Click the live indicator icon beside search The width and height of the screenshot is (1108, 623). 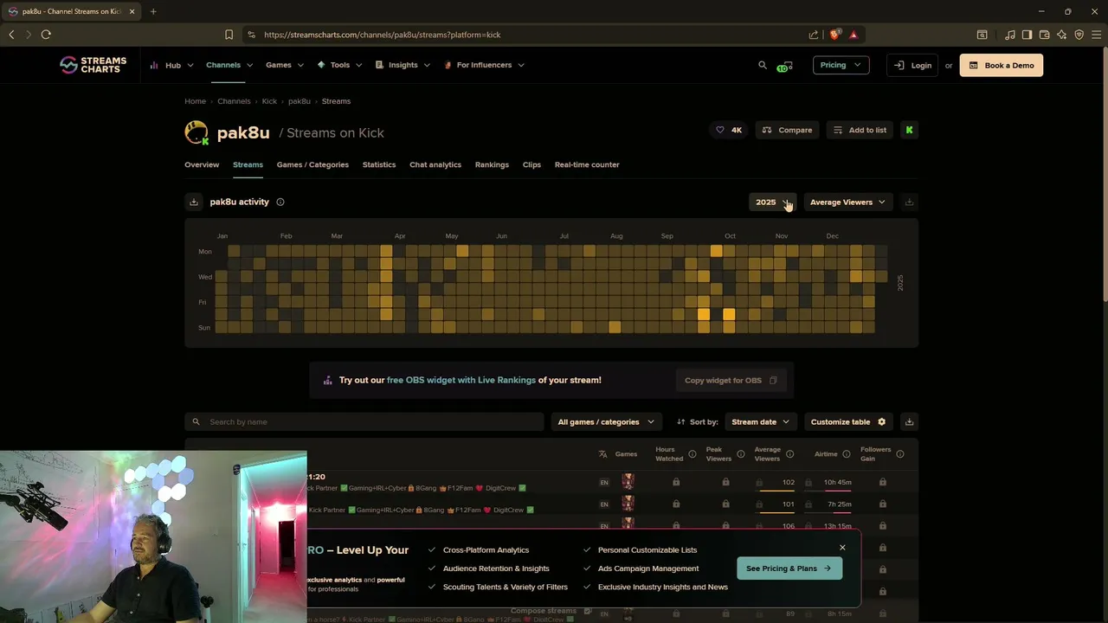coord(783,66)
